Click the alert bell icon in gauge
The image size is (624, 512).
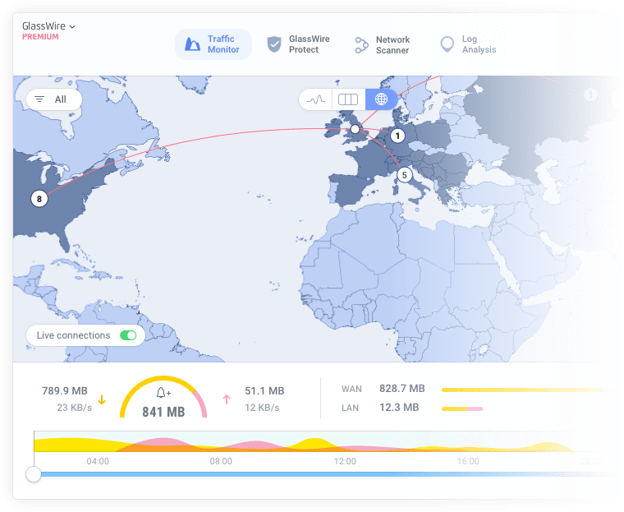click(163, 394)
